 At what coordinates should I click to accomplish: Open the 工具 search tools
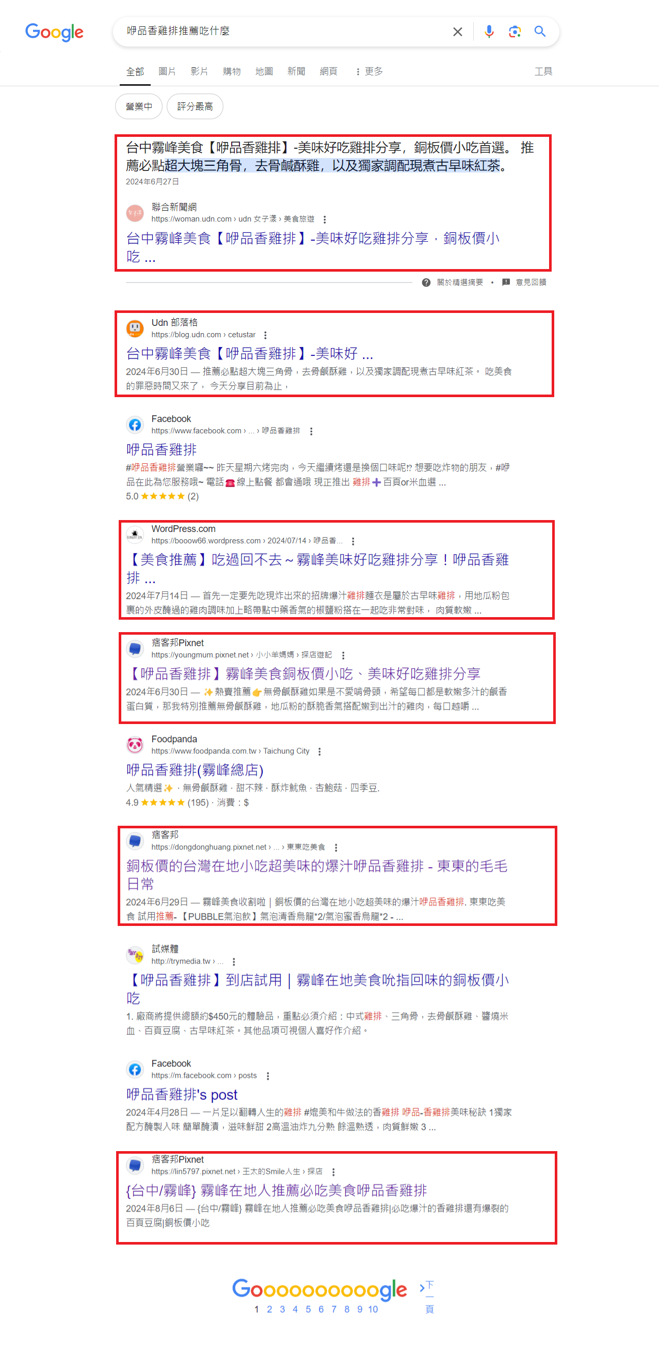point(543,71)
